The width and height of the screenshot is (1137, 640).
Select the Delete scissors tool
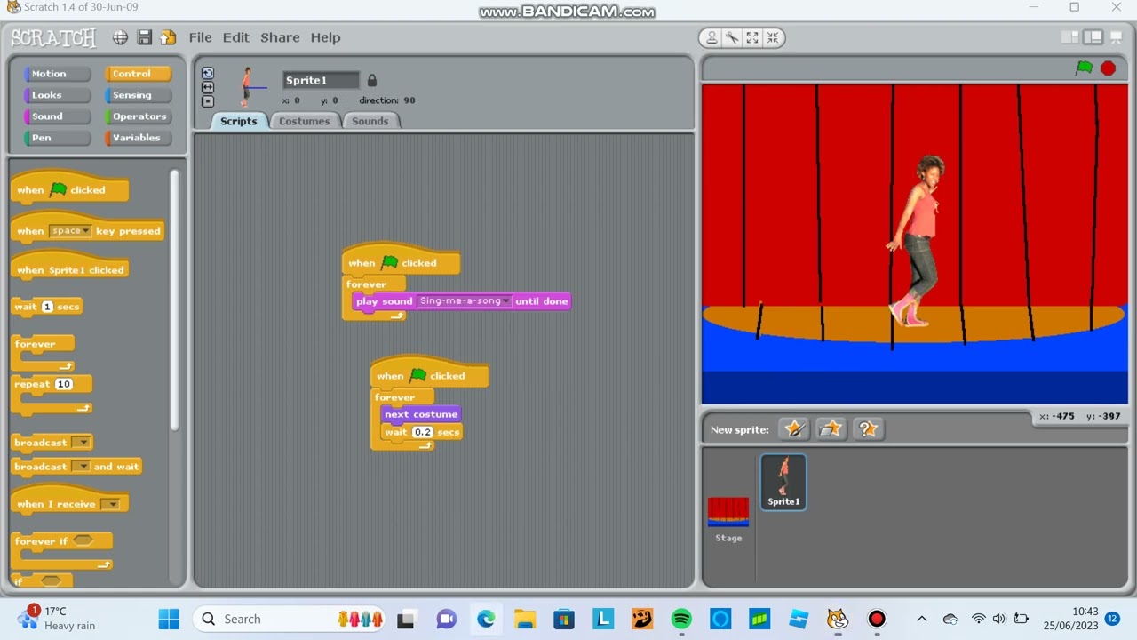(732, 37)
